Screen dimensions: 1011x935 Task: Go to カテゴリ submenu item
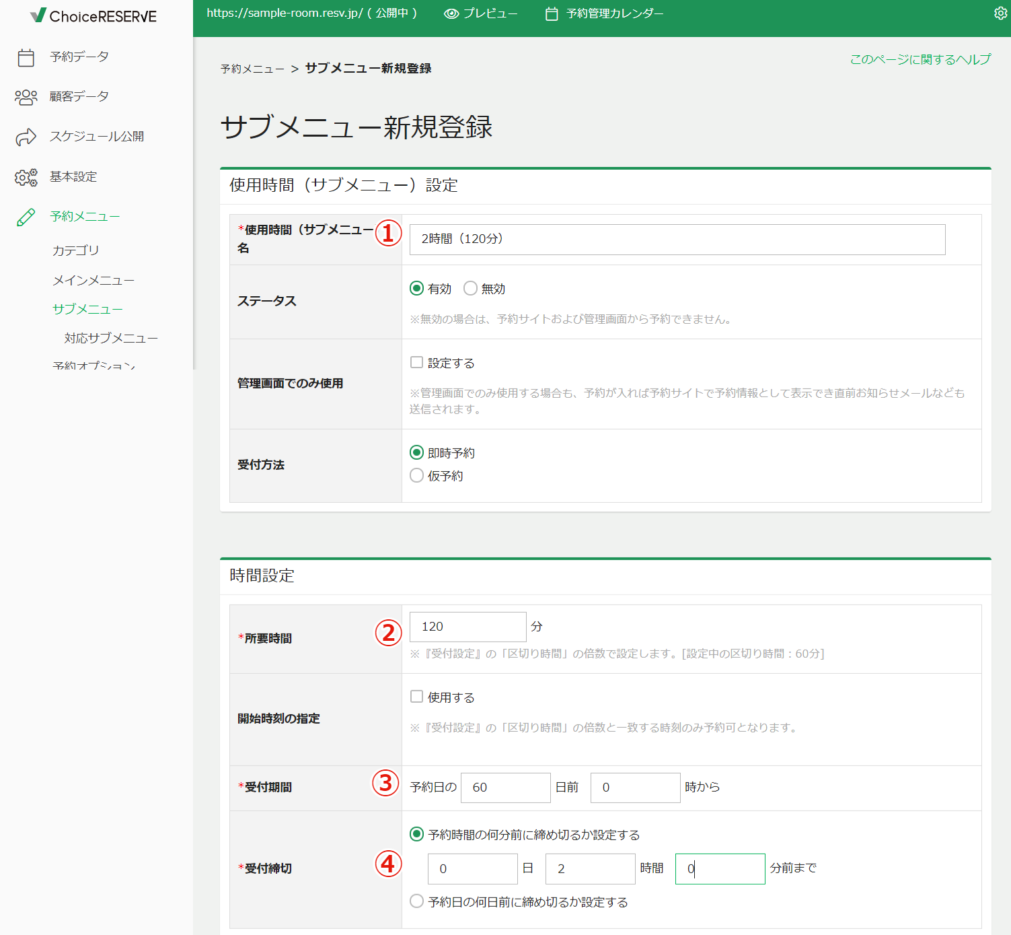click(x=75, y=250)
